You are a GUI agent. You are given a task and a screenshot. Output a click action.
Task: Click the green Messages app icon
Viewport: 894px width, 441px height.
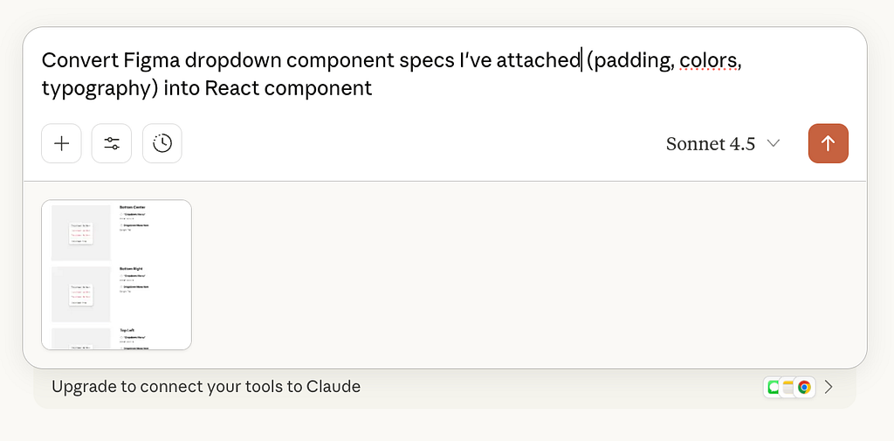(x=773, y=387)
